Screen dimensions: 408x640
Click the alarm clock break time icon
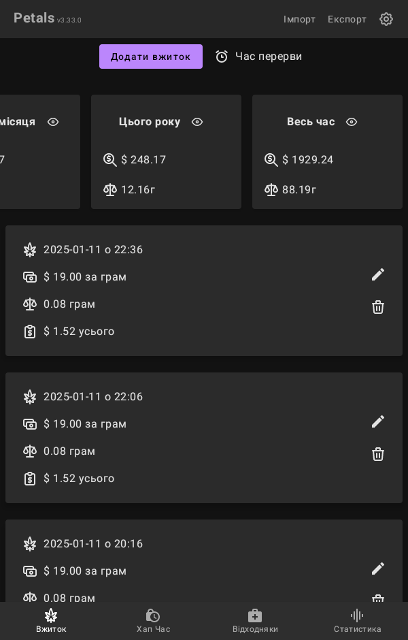(x=222, y=57)
